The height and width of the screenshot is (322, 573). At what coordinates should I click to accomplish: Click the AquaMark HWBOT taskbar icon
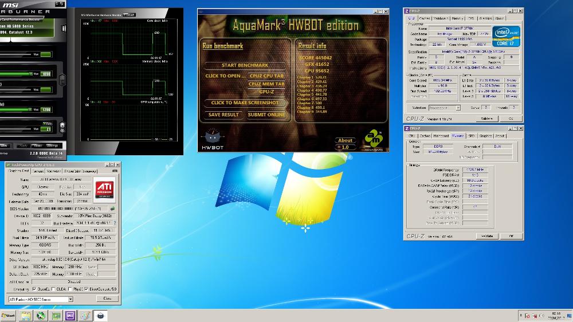pyautogui.click(x=100, y=316)
